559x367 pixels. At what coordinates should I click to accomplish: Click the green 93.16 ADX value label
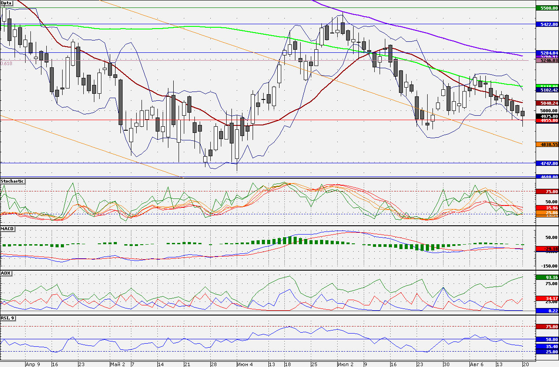(547, 277)
